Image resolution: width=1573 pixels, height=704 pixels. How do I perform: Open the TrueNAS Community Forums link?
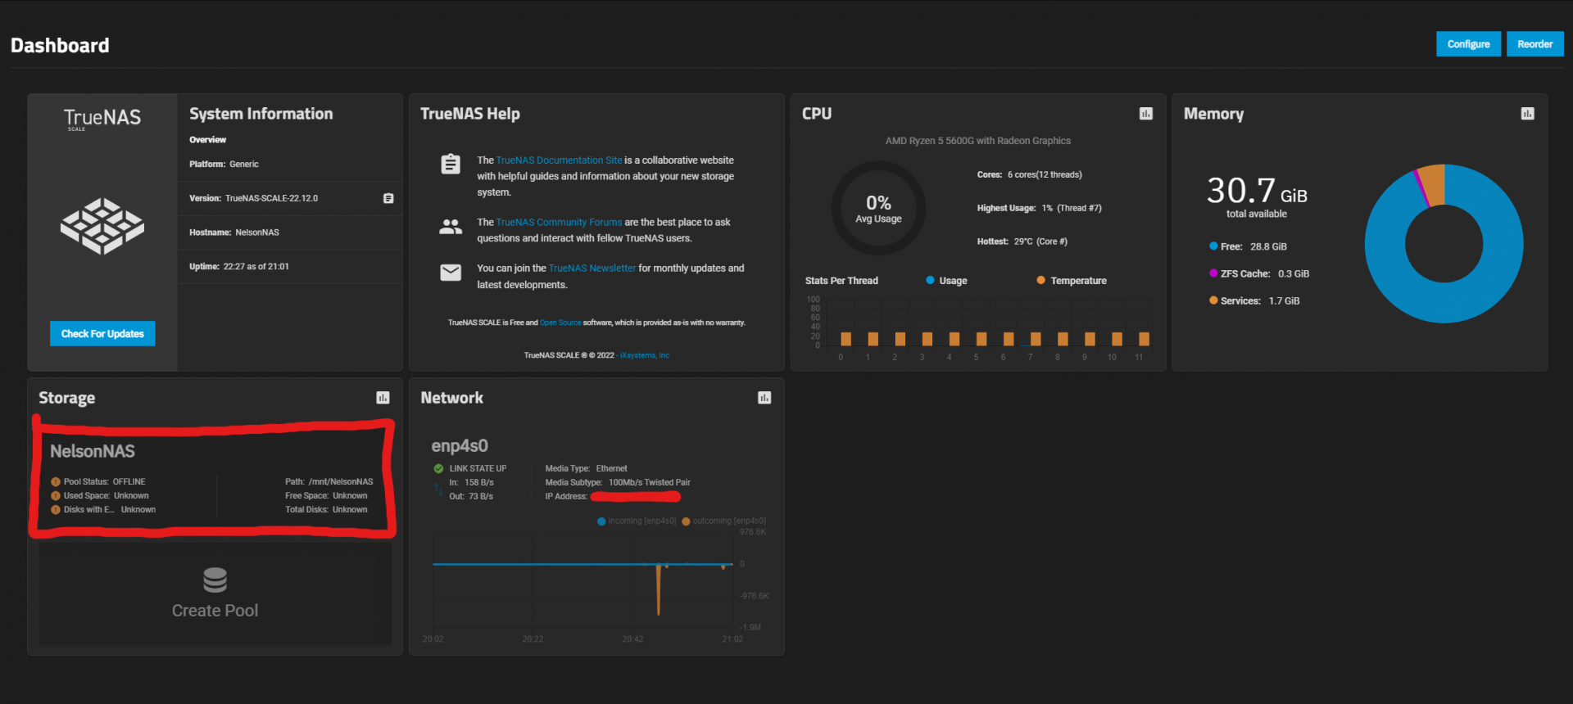[559, 223]
